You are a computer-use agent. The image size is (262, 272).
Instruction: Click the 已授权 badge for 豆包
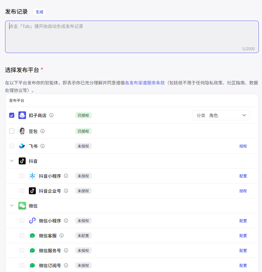coord(83,131)
